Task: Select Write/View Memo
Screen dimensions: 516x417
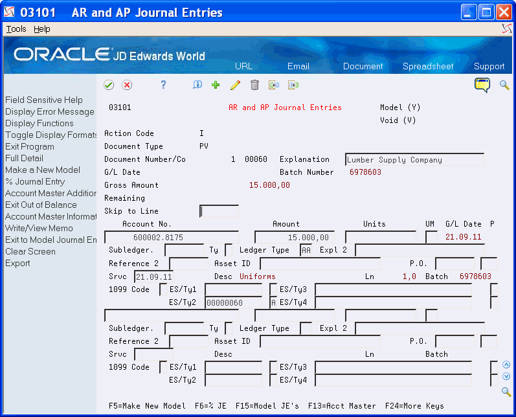Action: point(39,228)
